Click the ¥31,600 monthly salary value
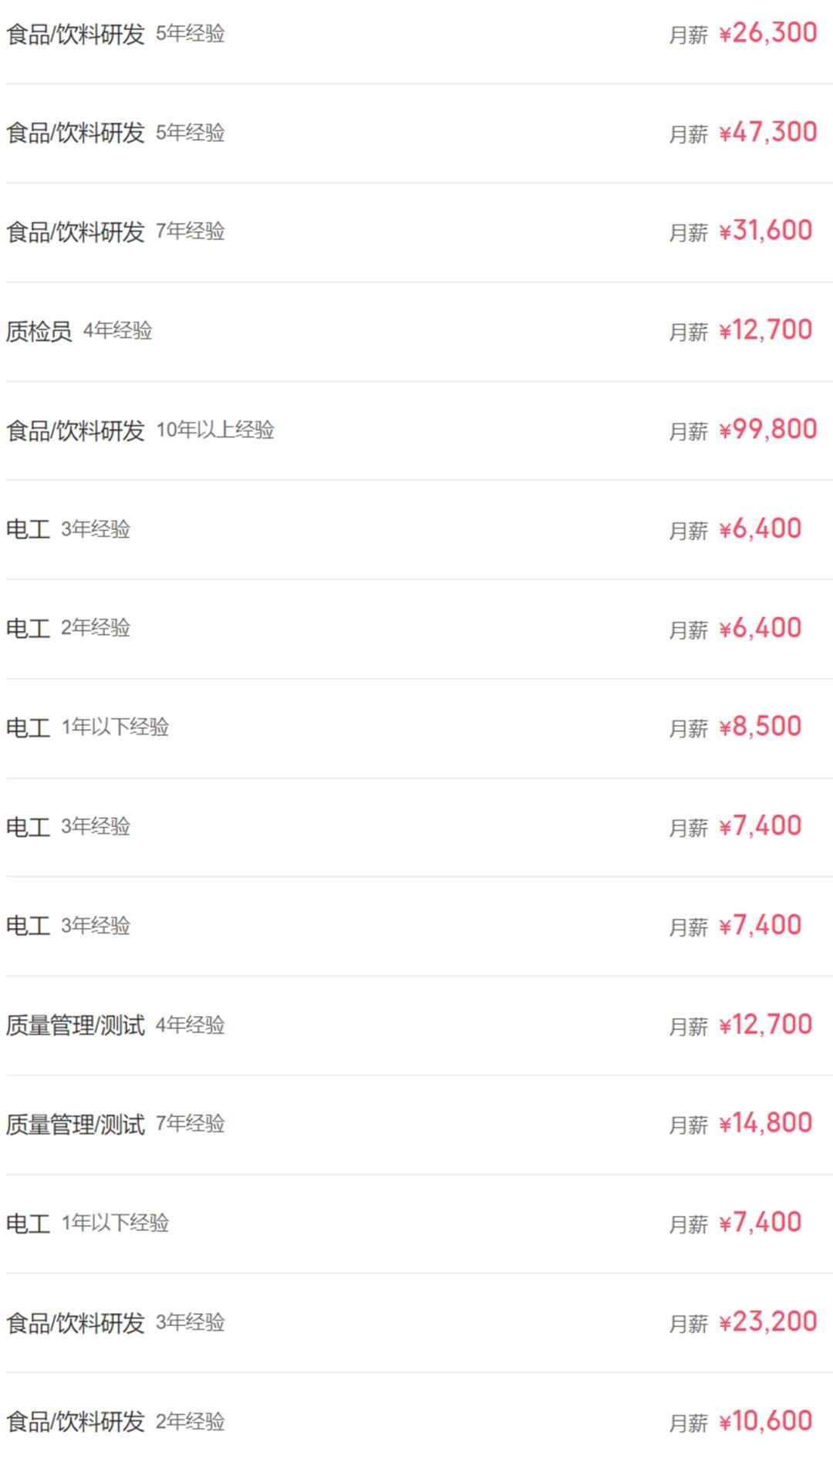 tap(765, 231)
